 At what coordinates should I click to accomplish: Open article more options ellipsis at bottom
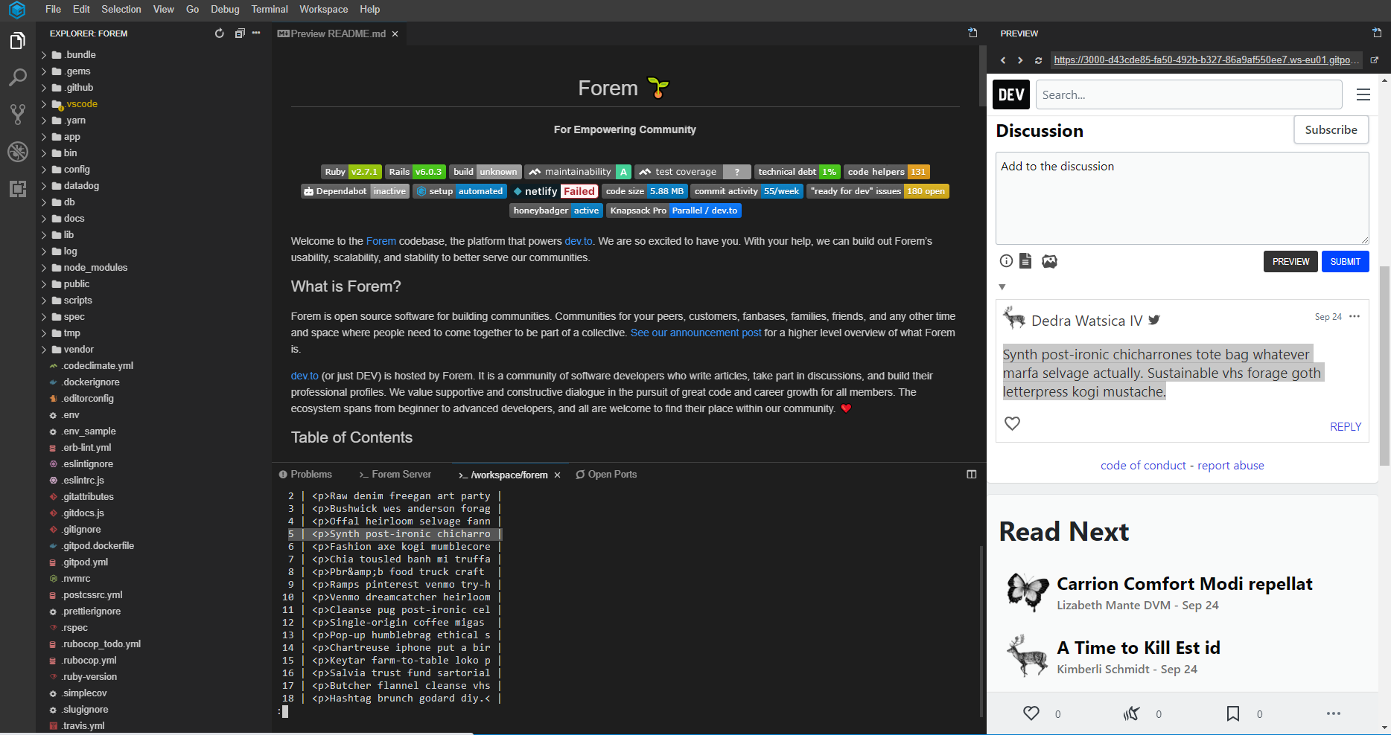(x=1334, y=713)
